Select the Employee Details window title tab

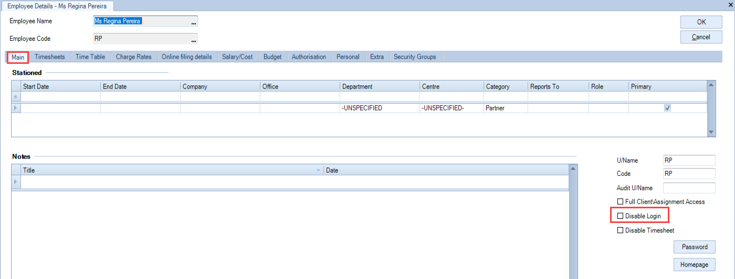pos(57,5)
